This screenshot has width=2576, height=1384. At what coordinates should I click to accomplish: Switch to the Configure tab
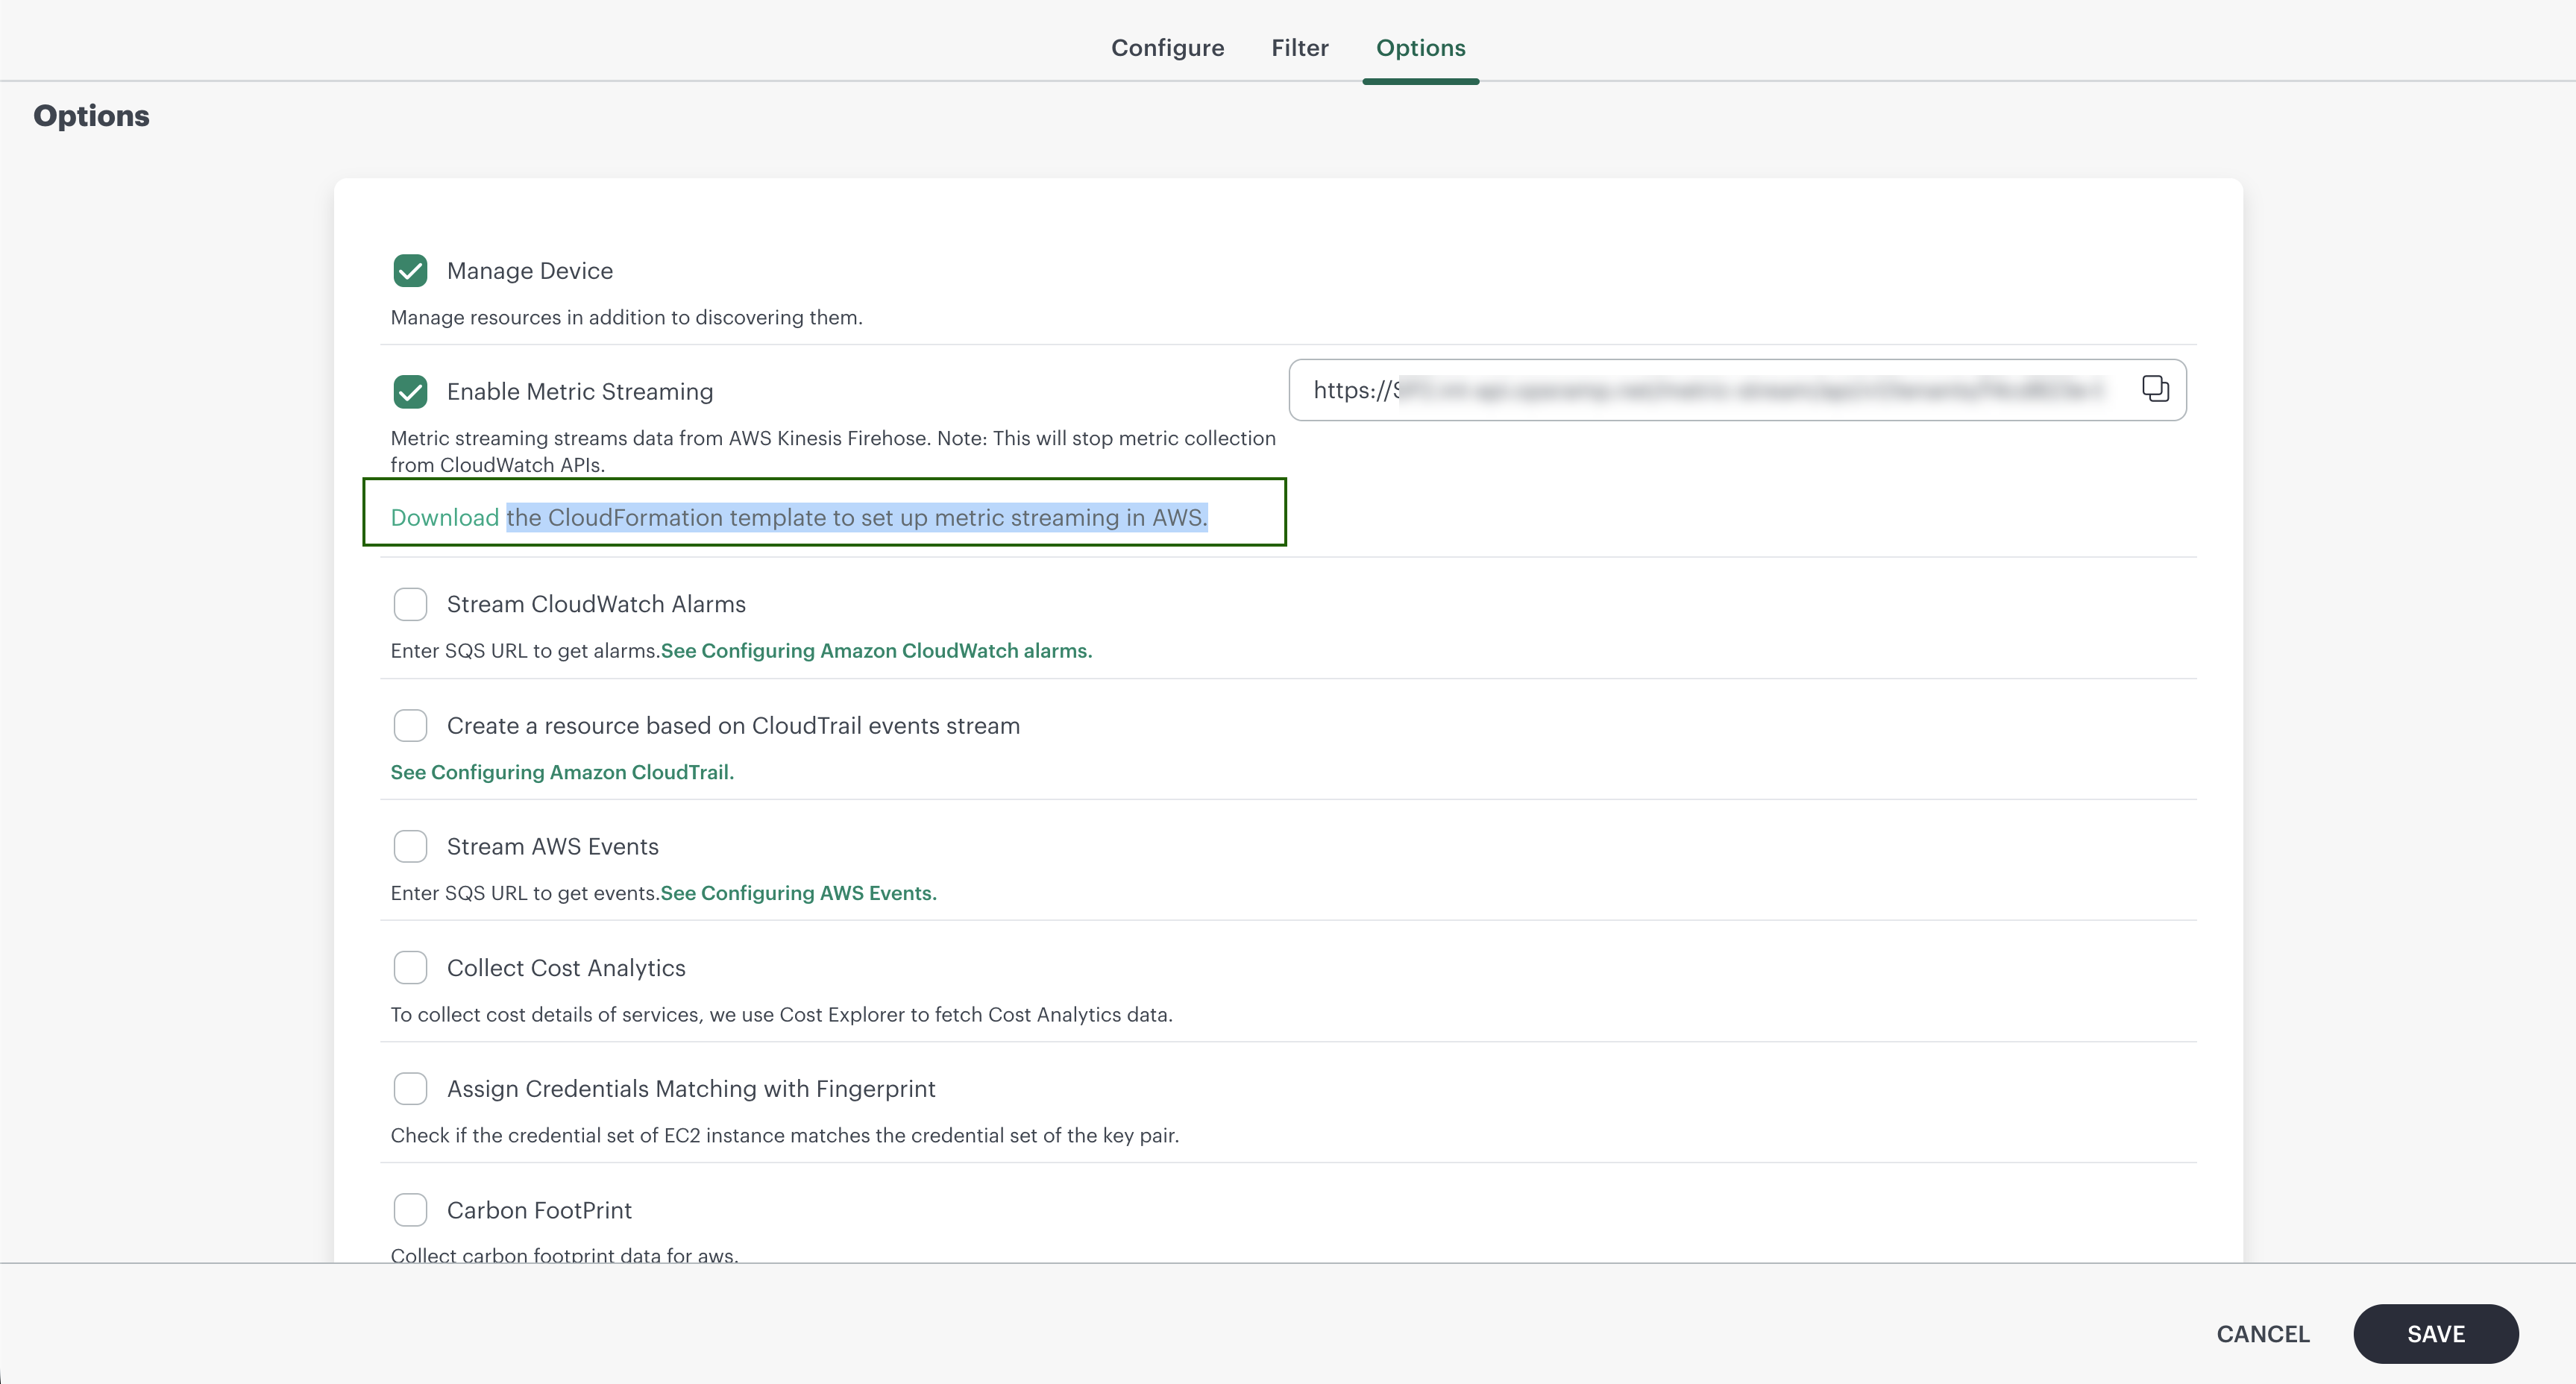pos(1167,48)
